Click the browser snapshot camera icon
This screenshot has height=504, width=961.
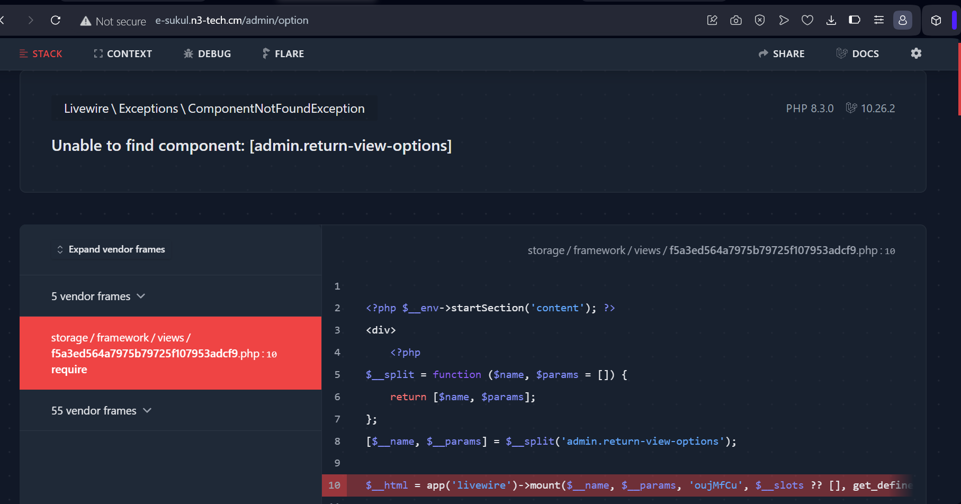click(x=735, y=21)
